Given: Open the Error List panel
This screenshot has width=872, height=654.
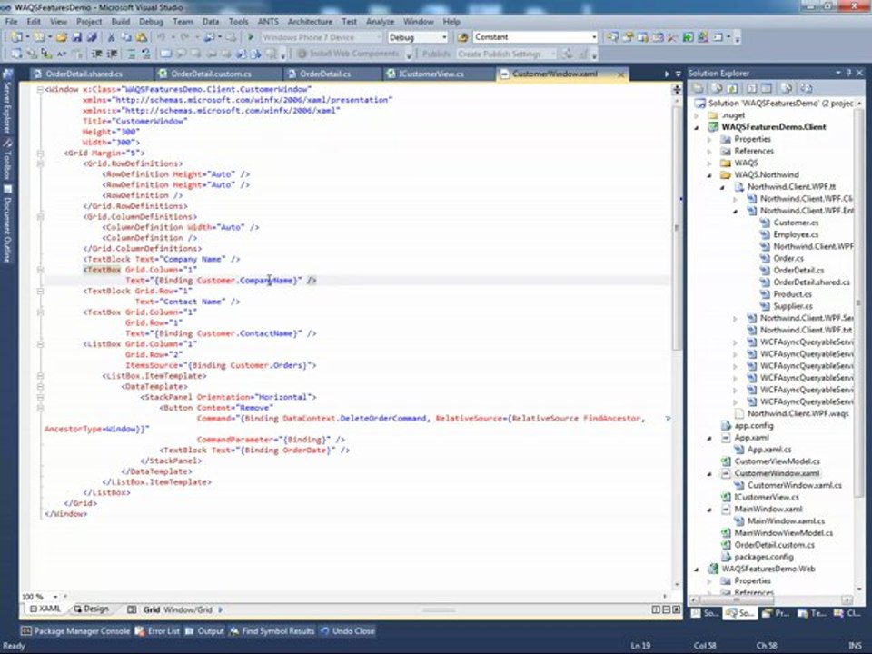Looking at the screenshot, I should (x=157, y=631).
